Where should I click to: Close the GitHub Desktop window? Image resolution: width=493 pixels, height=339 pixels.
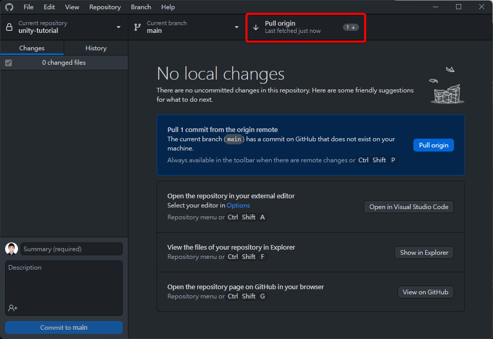point(481,7)
